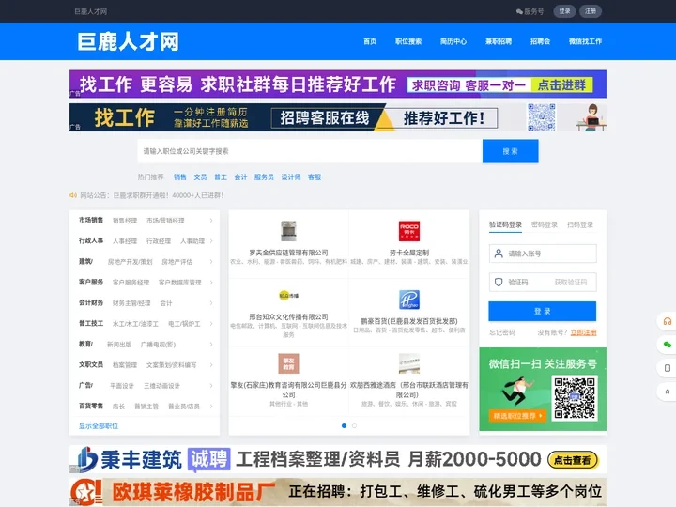676x507 pixels.
Task: Select first carousel page dot
Action: pos(344,426)
